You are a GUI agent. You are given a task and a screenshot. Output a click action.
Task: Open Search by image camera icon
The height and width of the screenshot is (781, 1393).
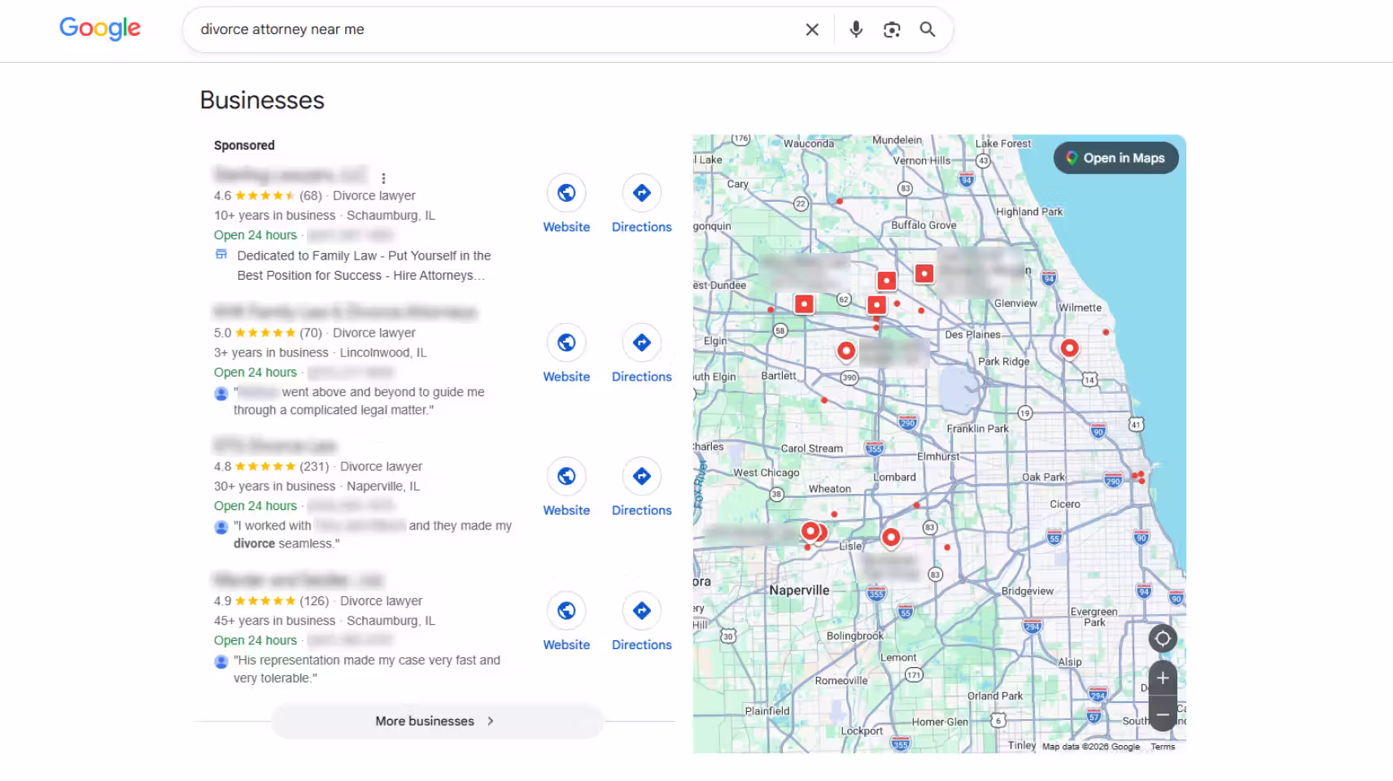(x=892, y=30)
